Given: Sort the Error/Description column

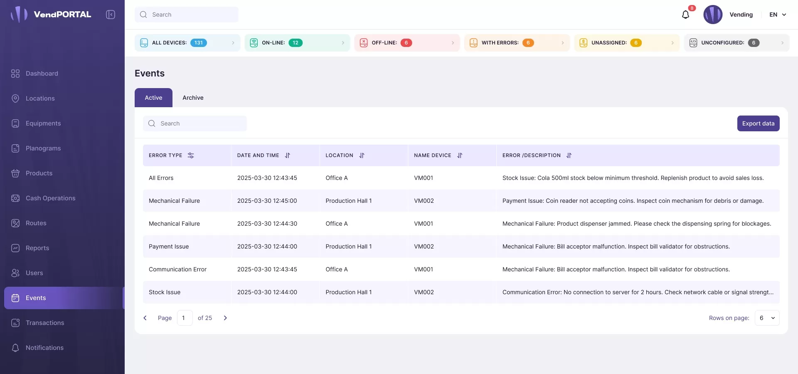Looking at the screenshot, I should tap(569, 155).
